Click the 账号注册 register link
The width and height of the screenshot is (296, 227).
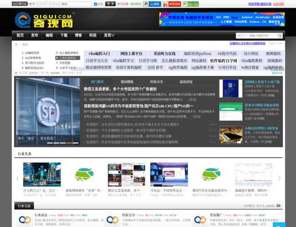point(122,4)
